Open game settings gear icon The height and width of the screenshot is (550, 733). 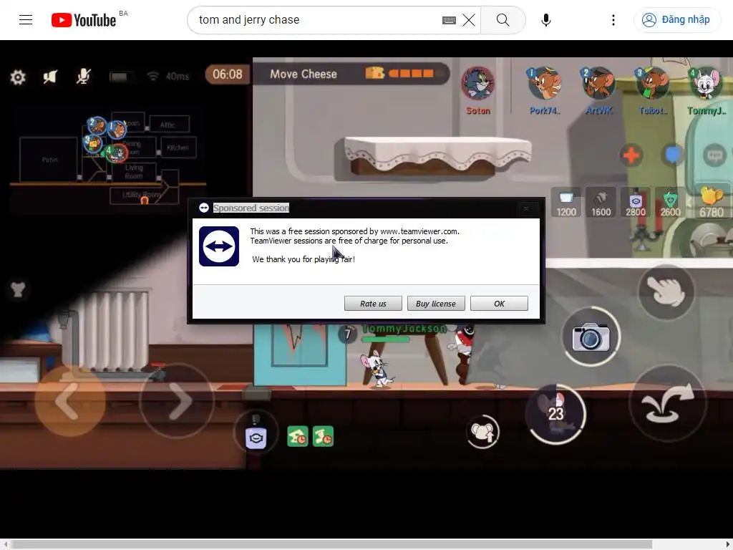(x=18, y=77)
